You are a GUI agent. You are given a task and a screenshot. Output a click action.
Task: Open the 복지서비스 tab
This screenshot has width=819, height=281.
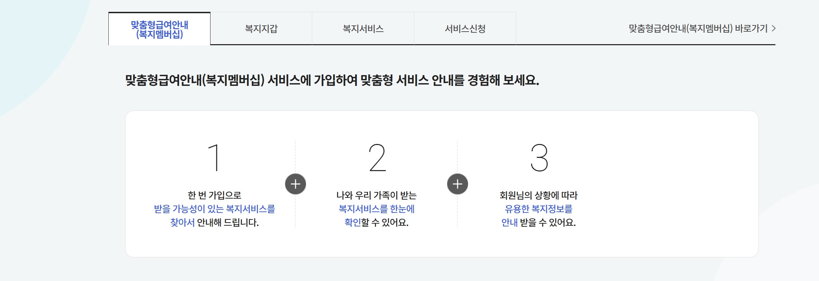[x=363, y=29]
